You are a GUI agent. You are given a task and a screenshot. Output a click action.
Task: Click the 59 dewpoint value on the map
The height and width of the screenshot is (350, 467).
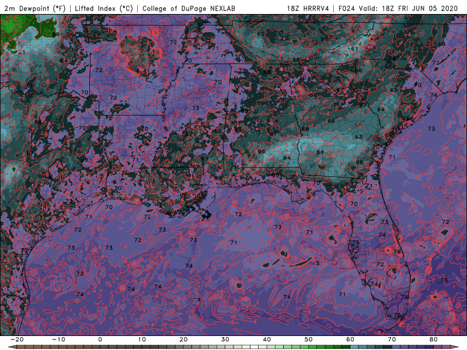click(x=55, y=34)
